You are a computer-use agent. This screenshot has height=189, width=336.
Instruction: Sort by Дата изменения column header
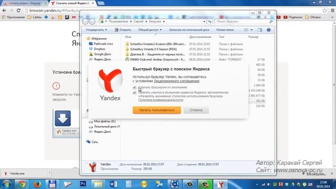point(200,37)
